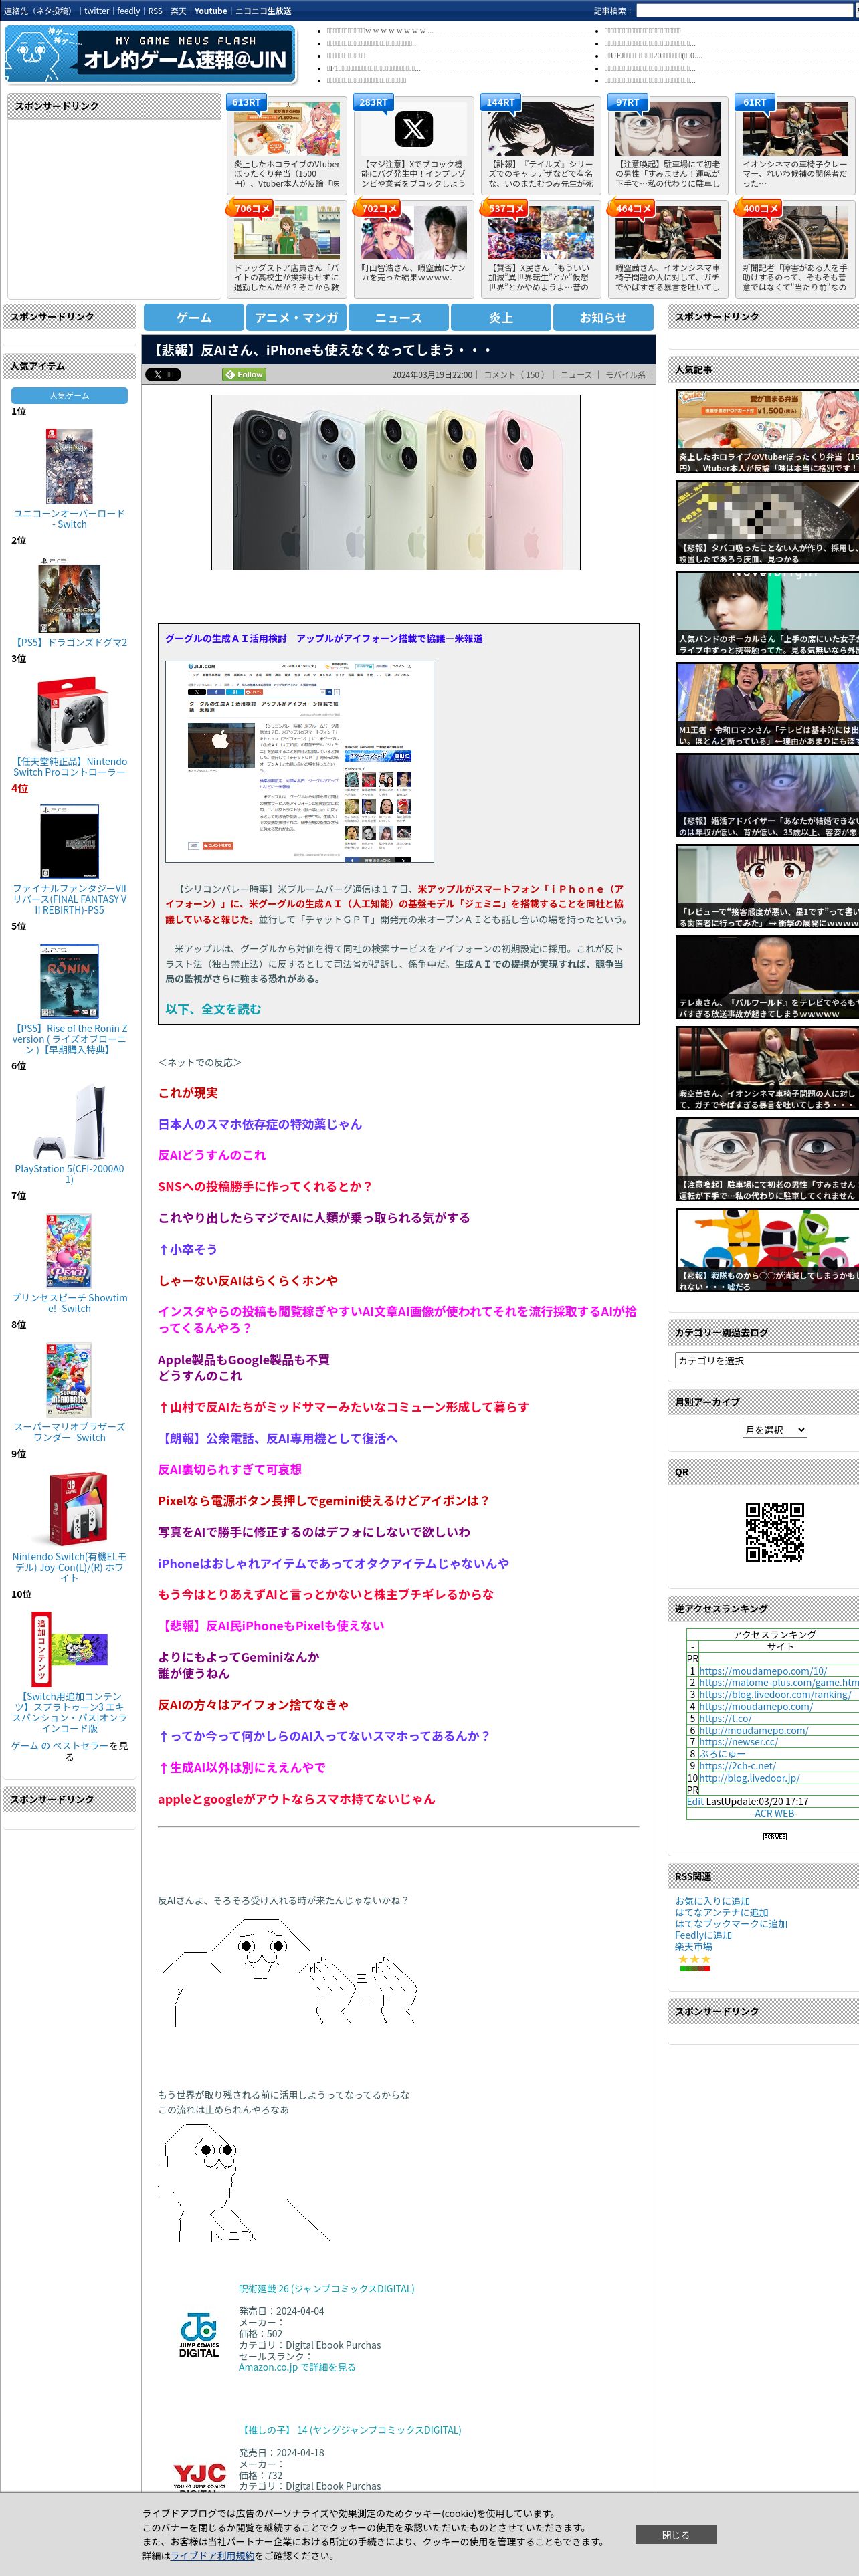Click the green Follow button
The height and width of the screenshot is (2576, 859).
coord(244,374)
